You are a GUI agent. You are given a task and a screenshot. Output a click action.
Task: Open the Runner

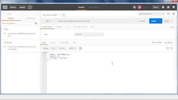pyautogui.click(x=13, y=7)
